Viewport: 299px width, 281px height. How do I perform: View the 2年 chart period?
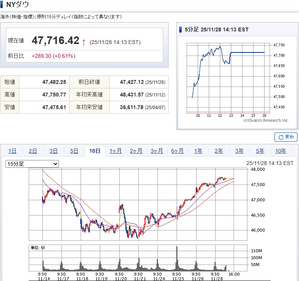tap(219, 151)
